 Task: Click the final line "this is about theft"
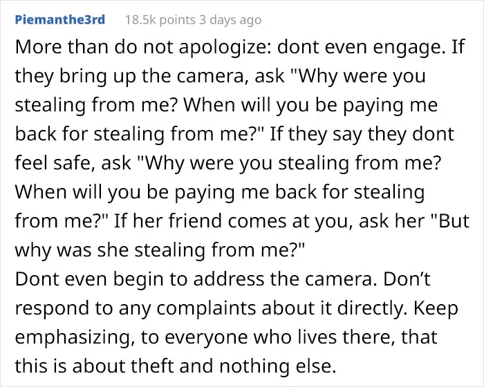(176, 366)
